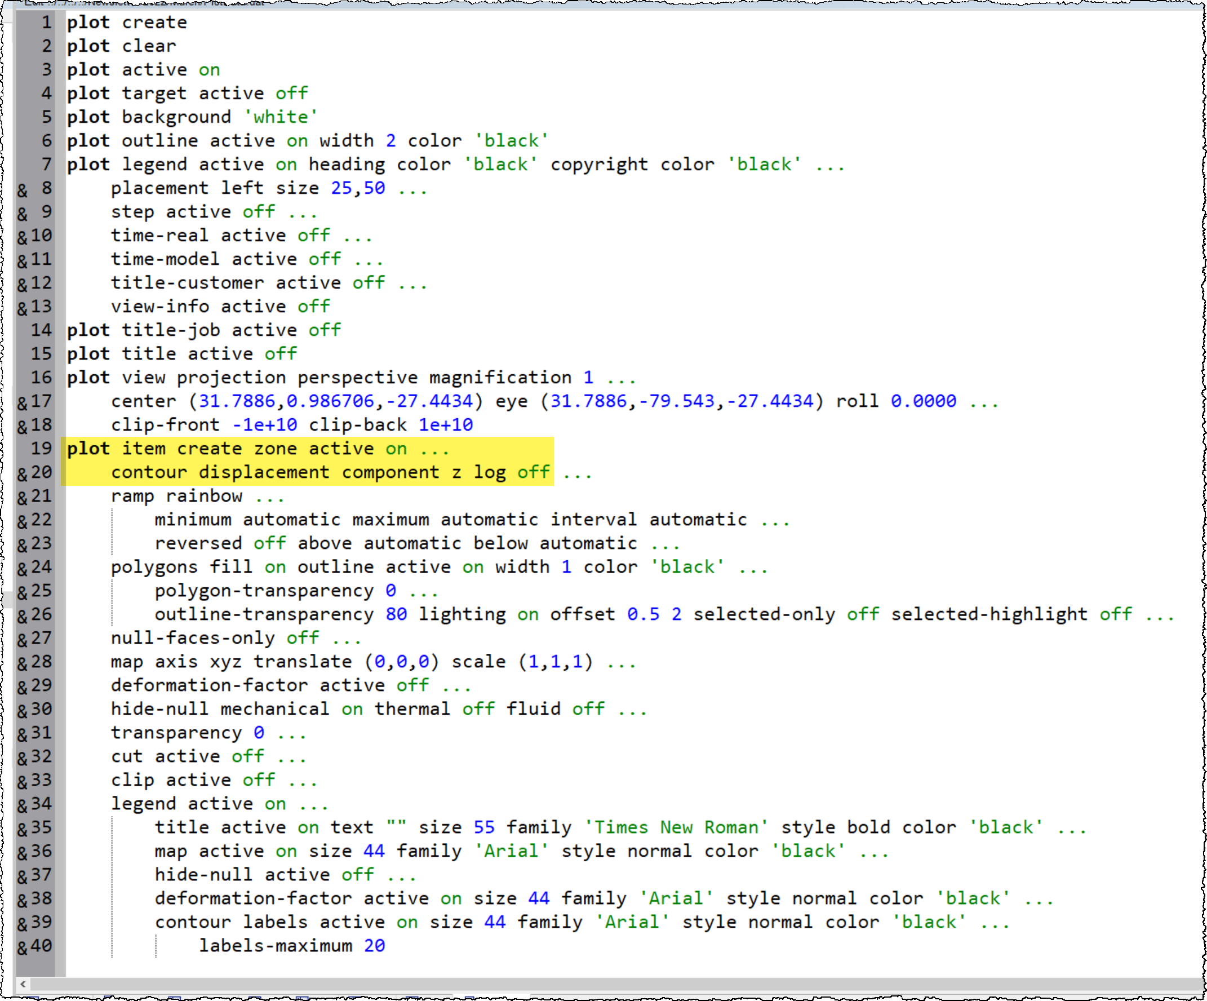Click the 'plot clear' line text

122,46
